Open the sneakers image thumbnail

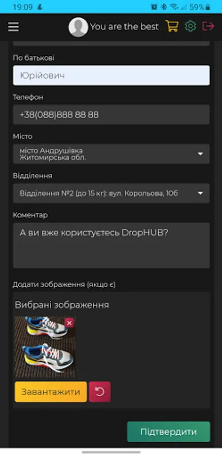click(45, 347)
